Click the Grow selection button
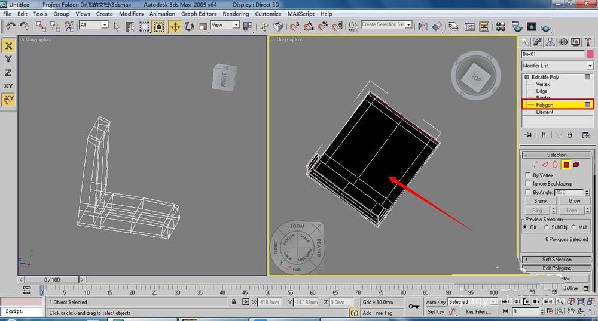598x321 pixels. [574, 201]
